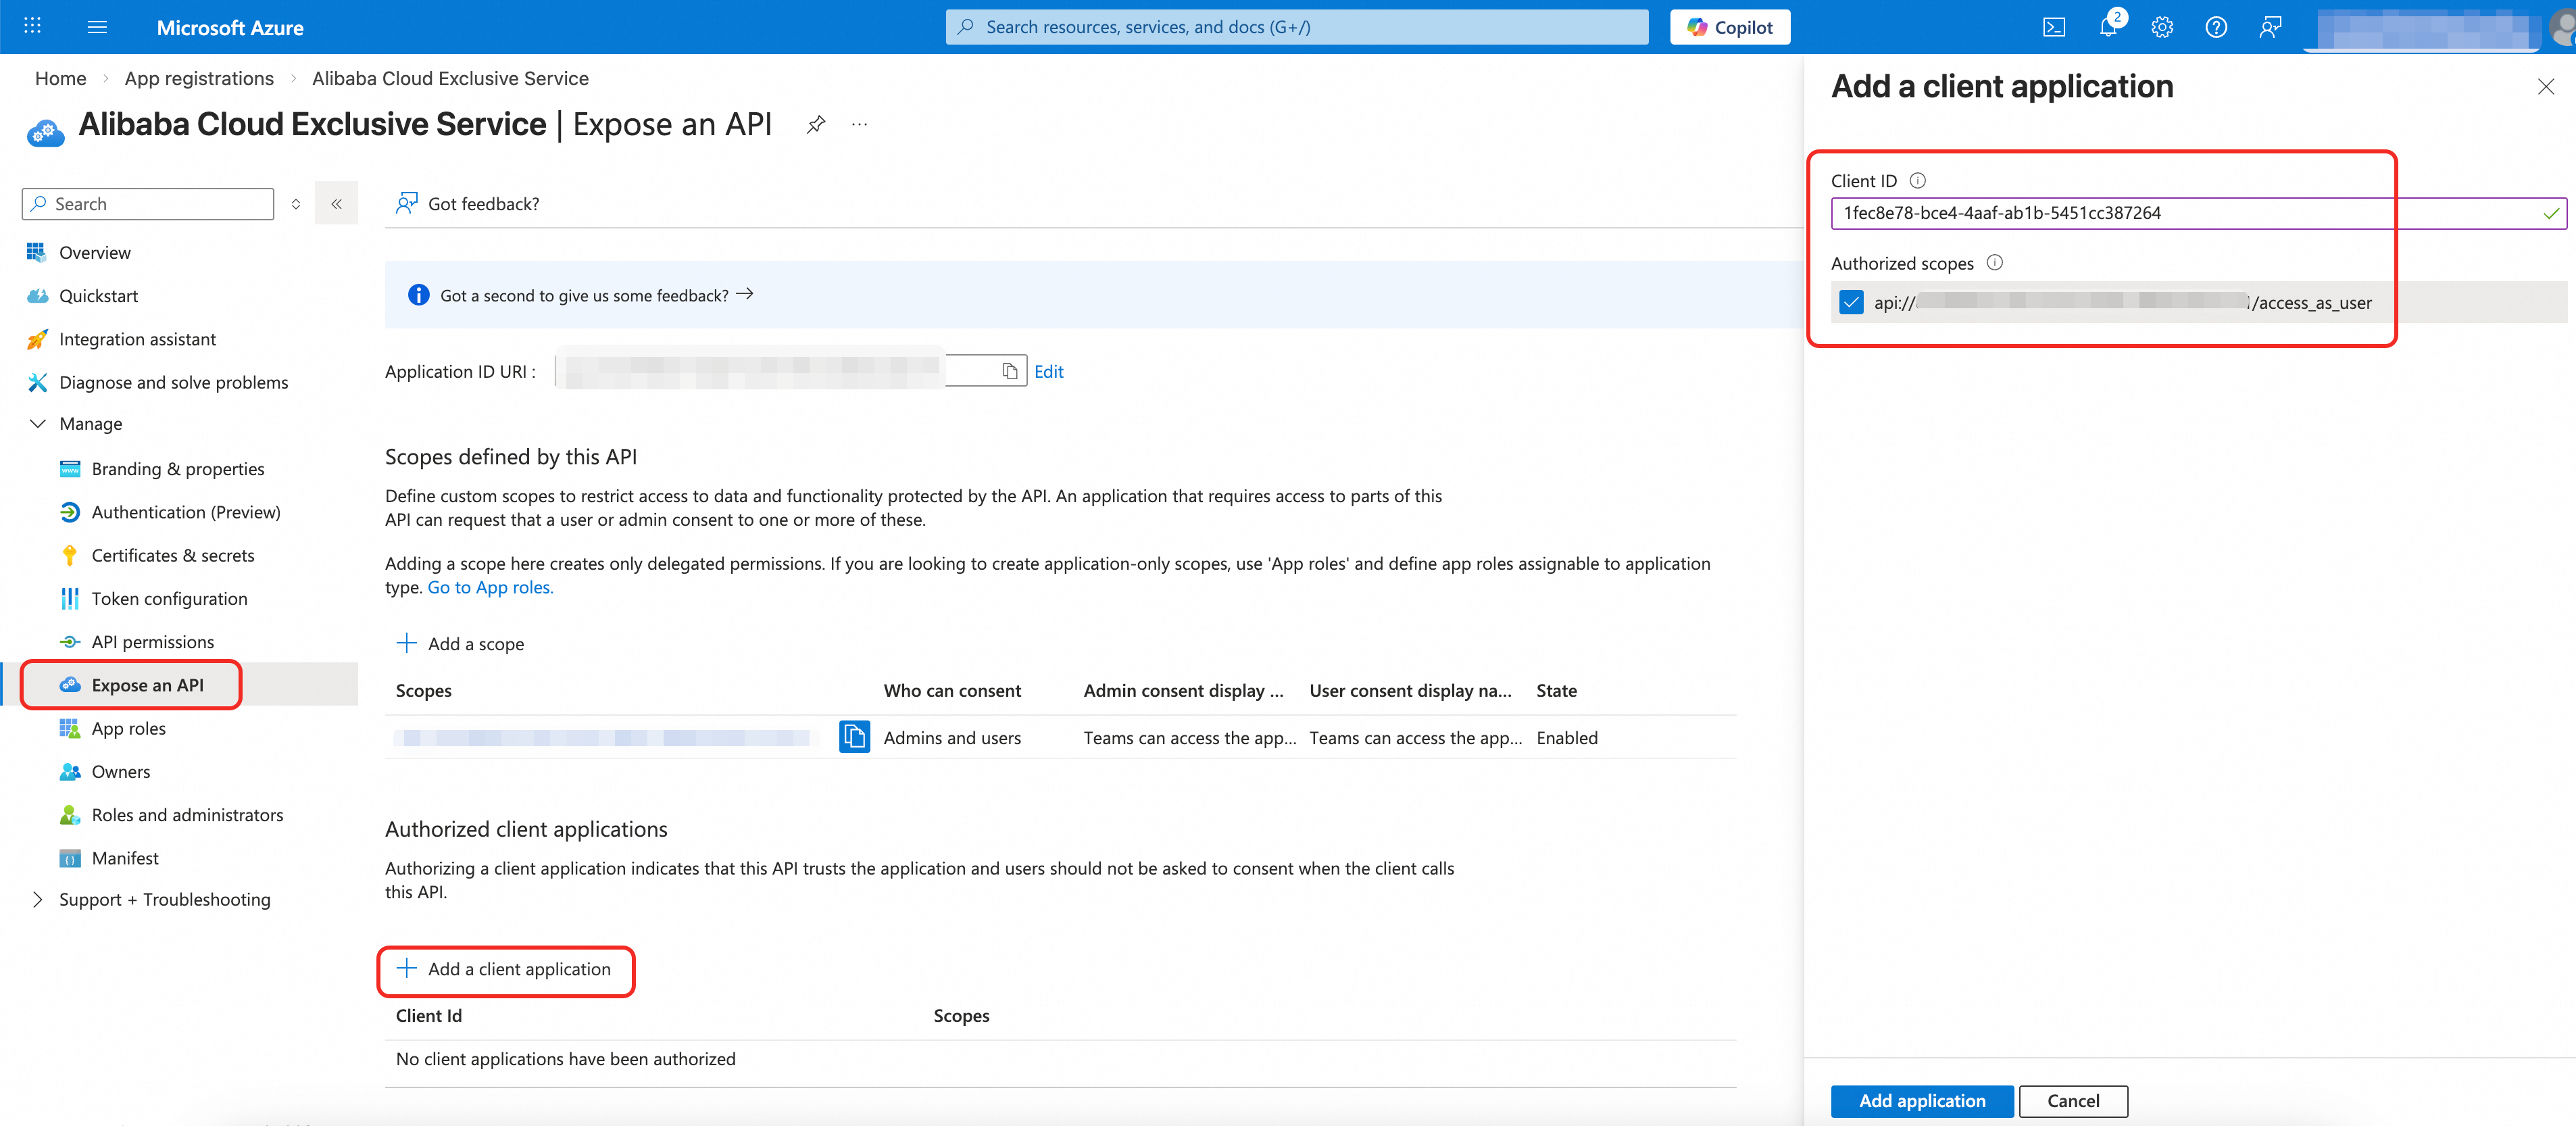Pin the Expose an API page
The height and width of the screenshot is (1126, 2576).
pos(816,124)
